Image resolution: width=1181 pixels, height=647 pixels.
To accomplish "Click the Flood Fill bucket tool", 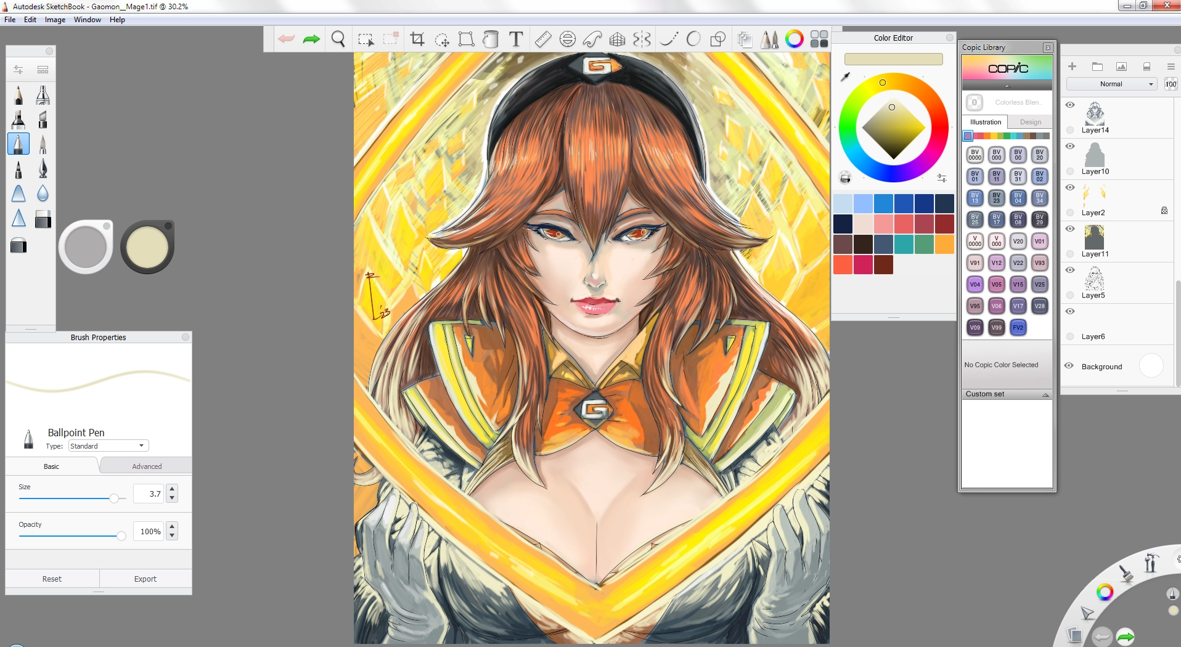I will tap(491, 39).
